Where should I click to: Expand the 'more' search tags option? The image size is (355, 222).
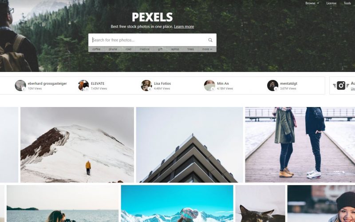click(207, 49)
